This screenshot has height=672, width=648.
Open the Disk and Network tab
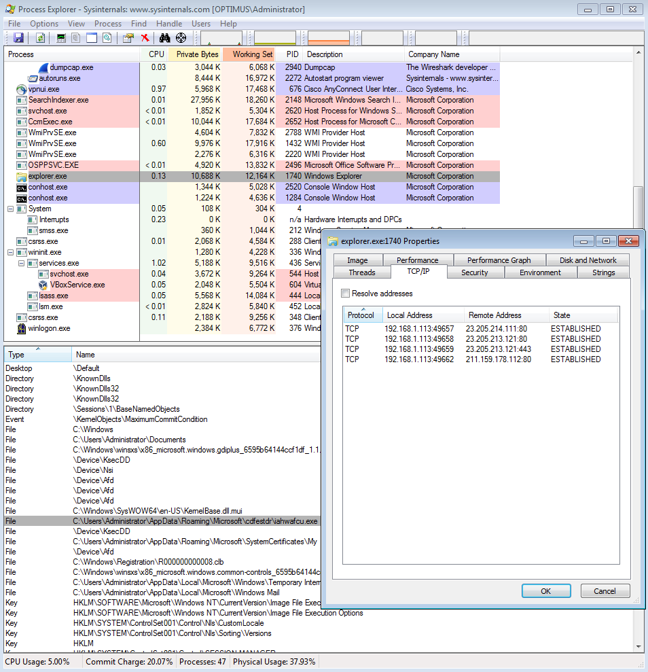(x=588, y=260)
